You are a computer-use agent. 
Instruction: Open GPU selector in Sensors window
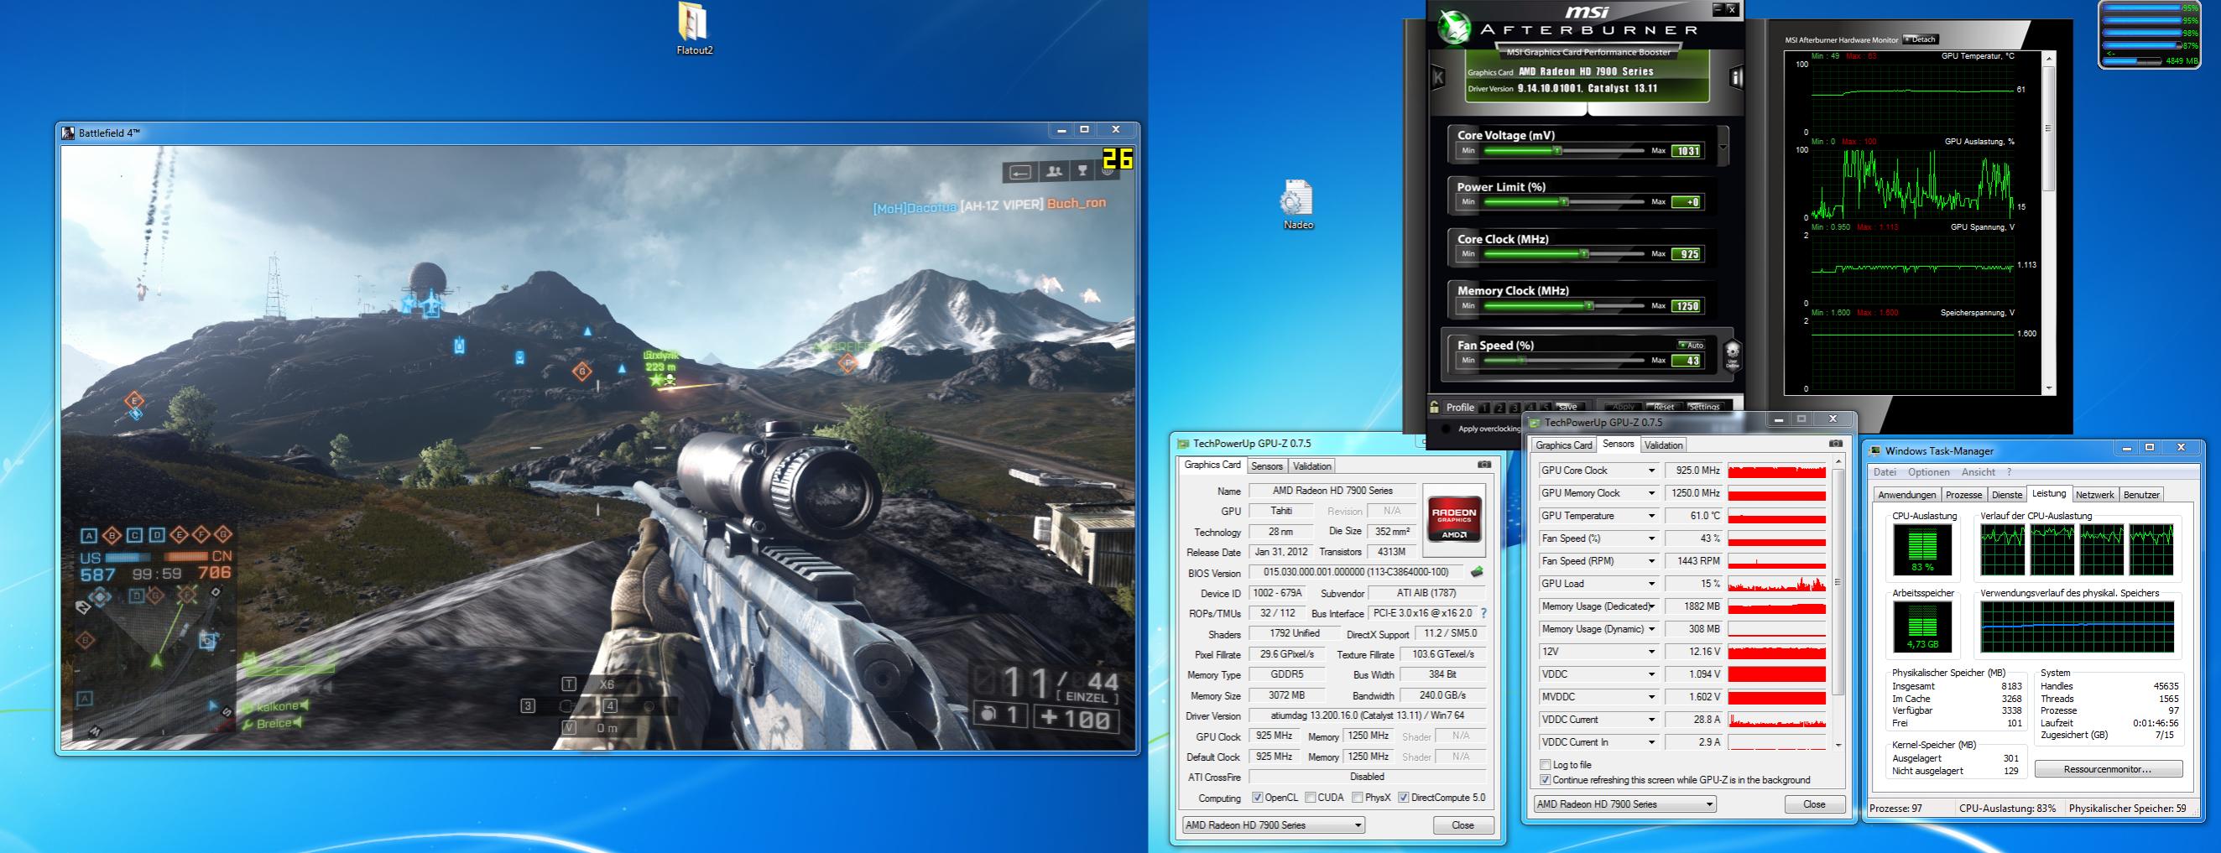(1624, 804)
